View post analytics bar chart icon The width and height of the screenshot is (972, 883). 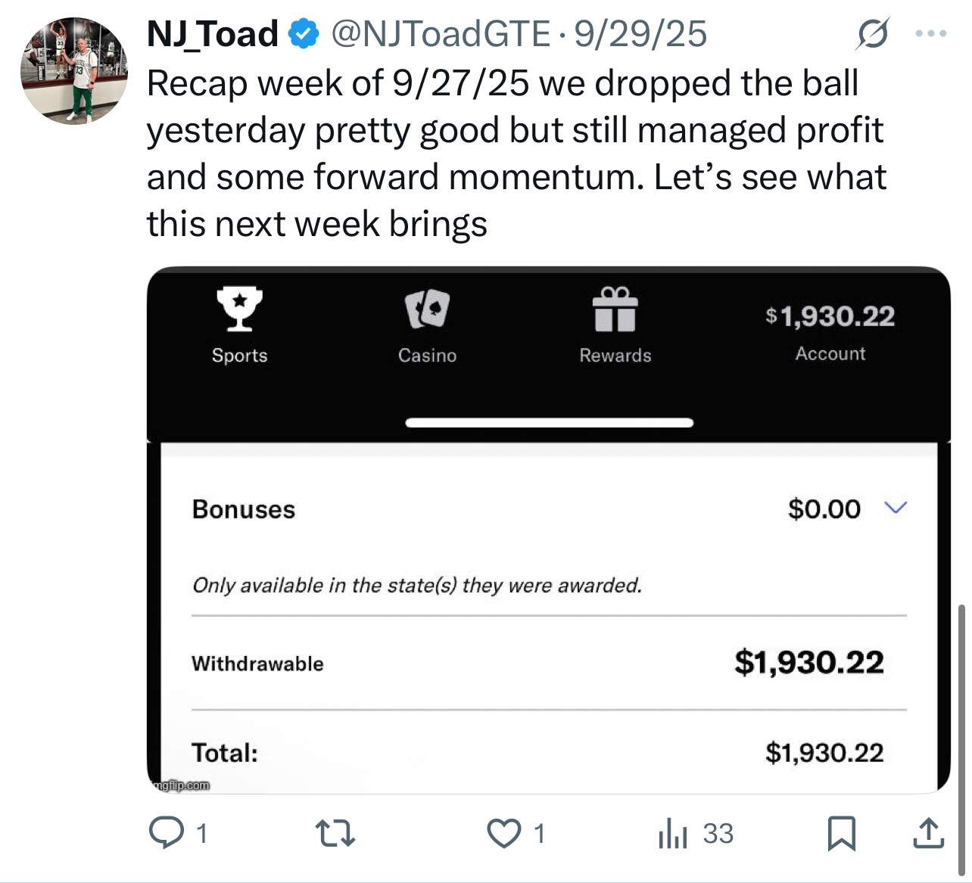(x=673, y=833)
